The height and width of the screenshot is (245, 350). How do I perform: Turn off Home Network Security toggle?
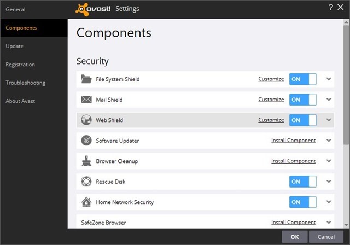point(302,202)
